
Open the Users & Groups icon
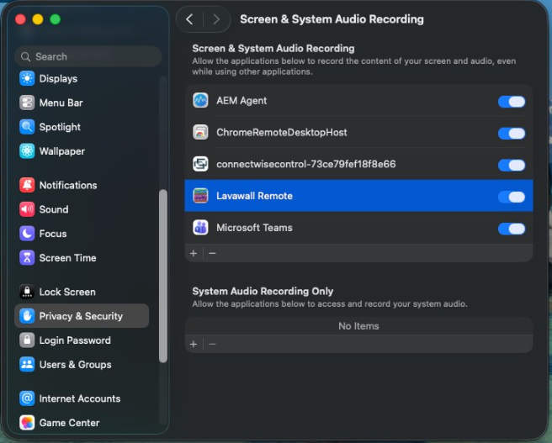coord(27,364)
